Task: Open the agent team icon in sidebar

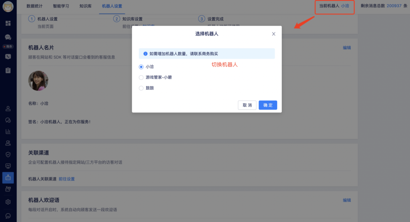Action: 8,143
